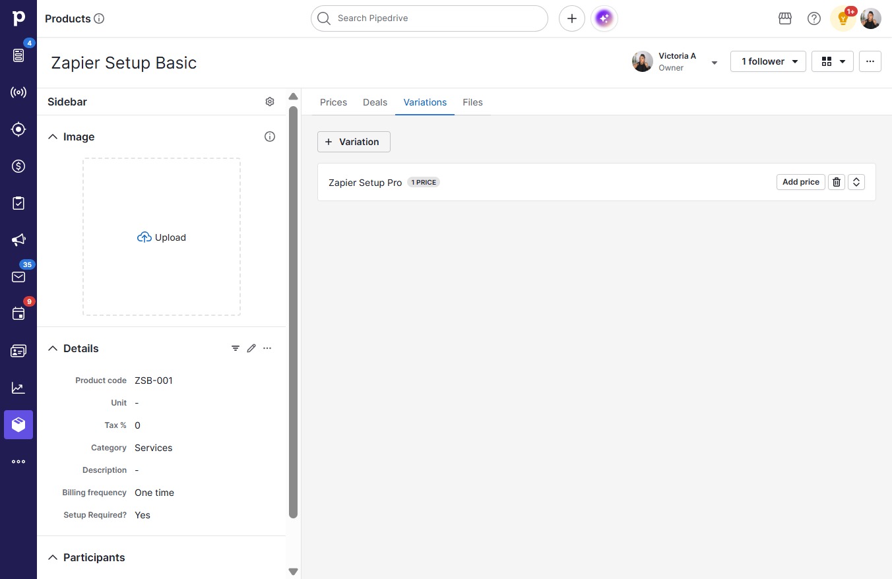Click the sidebar vertical scrollbar thumb

pos(294,313)
